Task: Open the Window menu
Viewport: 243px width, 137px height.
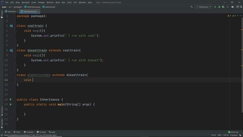Action: point(82,3)
